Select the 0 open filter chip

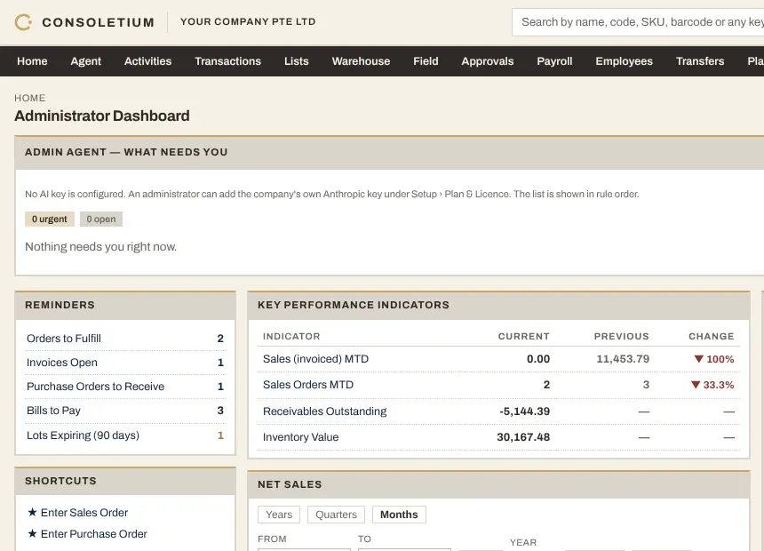point(101,219)
